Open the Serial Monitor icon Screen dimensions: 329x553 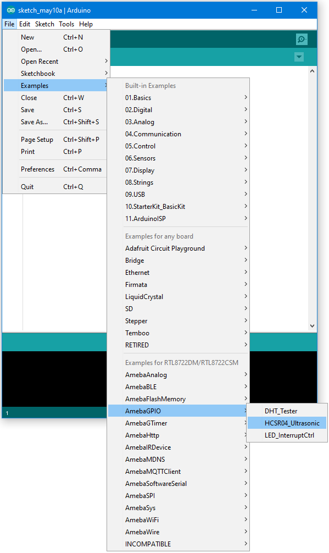tap(302, 39)
